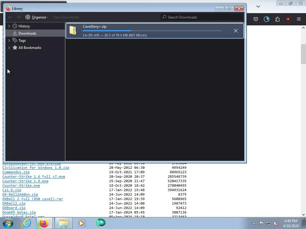Click the CaveStory+.zip download progress bar
The height and width of the screenshot is (229, 306).
pyautogui.click(x=152, y=31)
